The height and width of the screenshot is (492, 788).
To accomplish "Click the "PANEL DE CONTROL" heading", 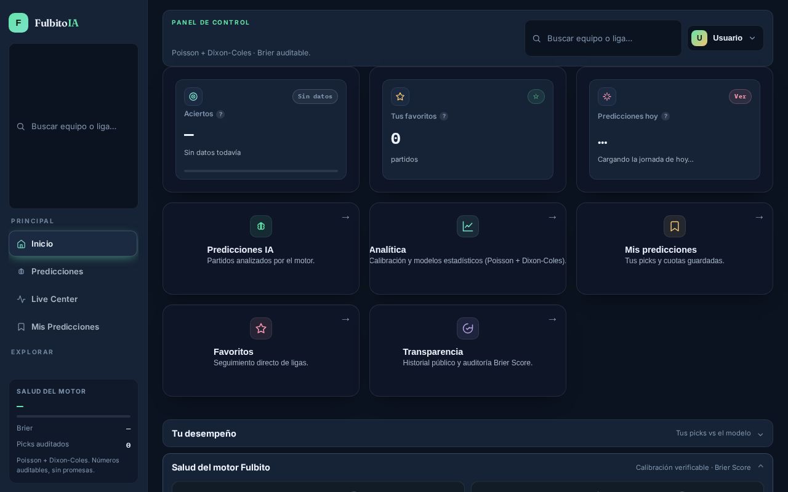I will click(211, 22).
